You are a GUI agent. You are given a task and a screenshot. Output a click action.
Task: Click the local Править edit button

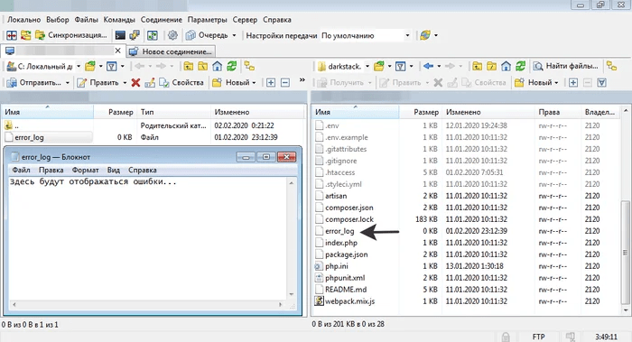click(x=98, y=83)
